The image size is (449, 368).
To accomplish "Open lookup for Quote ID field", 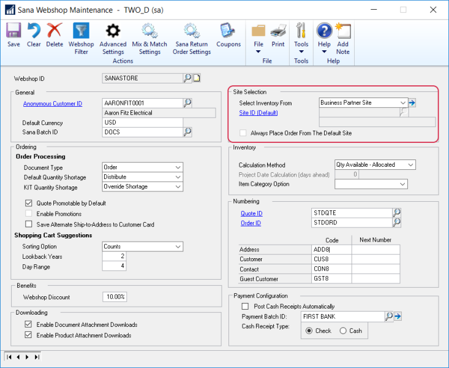I will coord(396,213).
